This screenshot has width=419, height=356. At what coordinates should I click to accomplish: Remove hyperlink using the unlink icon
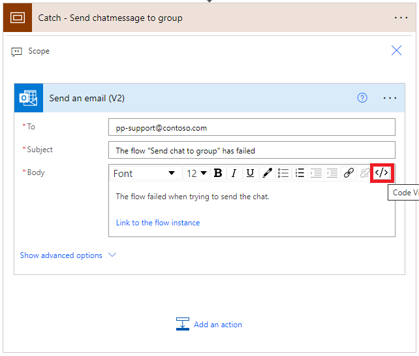click(x=364, y=173)
